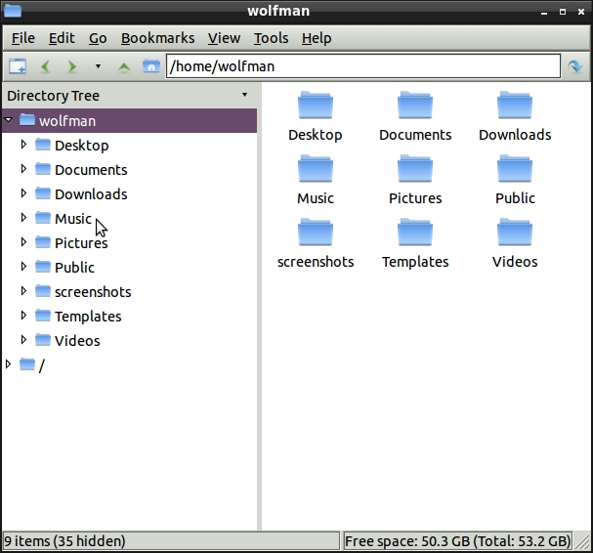This screenshot has width=593, height=553.
Task: Open the View menu
Action: click(224, 38)
